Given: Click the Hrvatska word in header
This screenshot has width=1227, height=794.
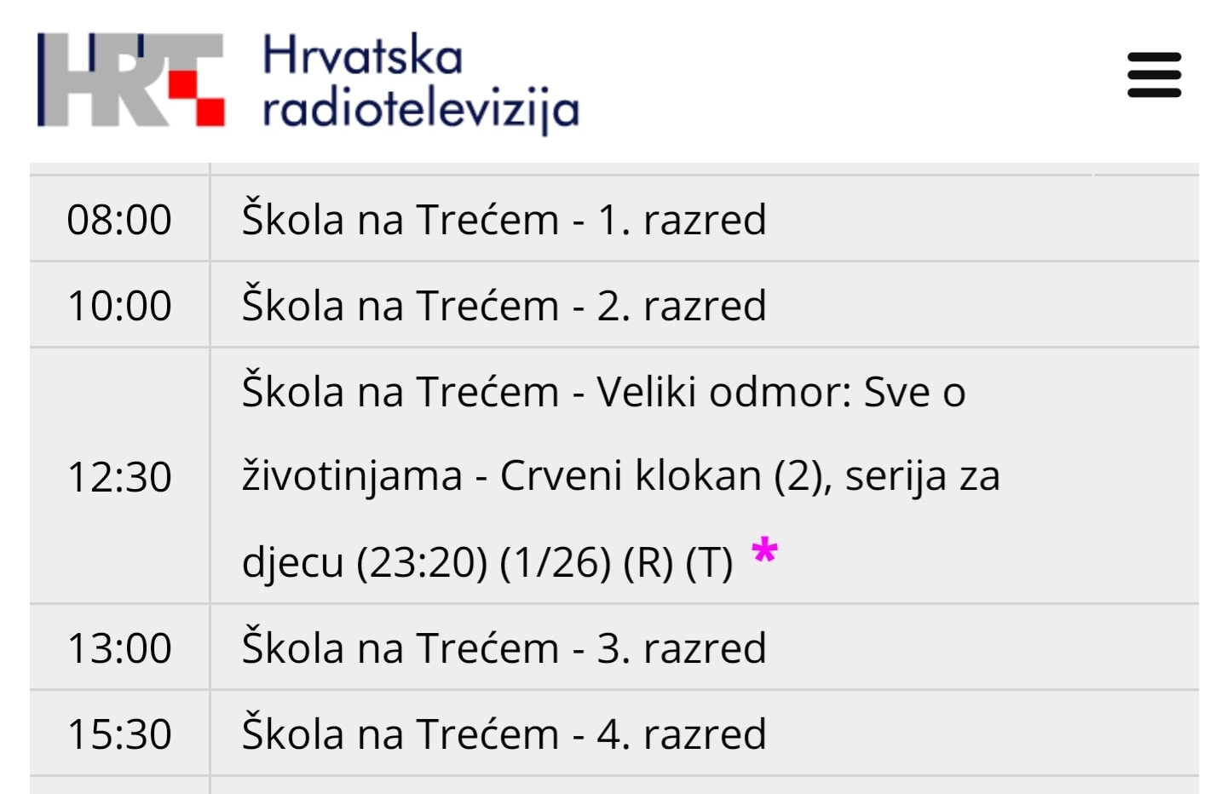Looking at the screenshot, I should pyautogui.click(x=363, y=55).
